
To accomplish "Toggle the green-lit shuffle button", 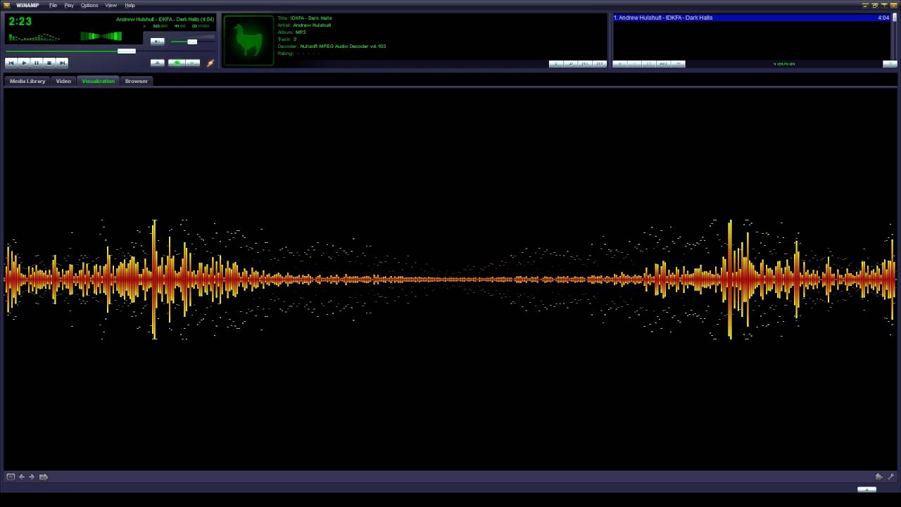I will click(176, 63).
